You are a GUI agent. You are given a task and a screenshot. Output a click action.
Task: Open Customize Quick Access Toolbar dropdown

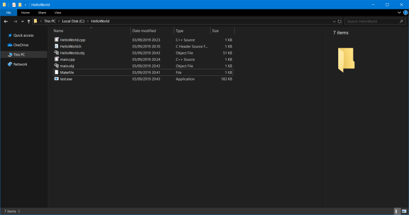[25, 5]
